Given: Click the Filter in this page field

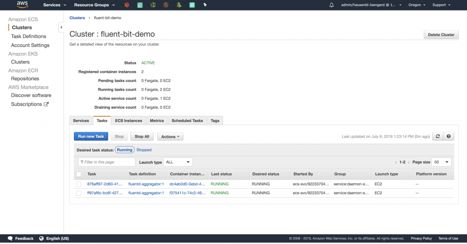Looking at the screenshot, I should tap(107, 162).
